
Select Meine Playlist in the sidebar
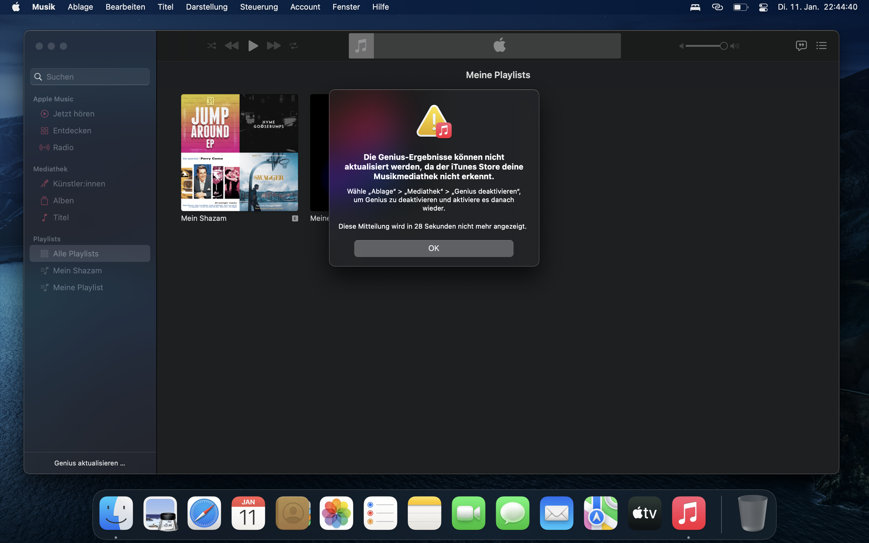click(78, 288)
